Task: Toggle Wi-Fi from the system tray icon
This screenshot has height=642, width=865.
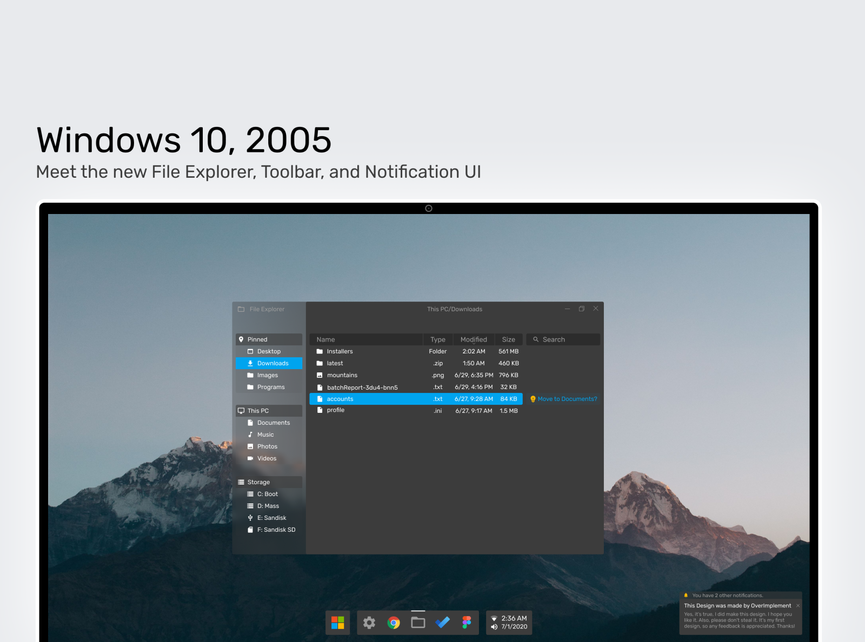Action: 495,618
